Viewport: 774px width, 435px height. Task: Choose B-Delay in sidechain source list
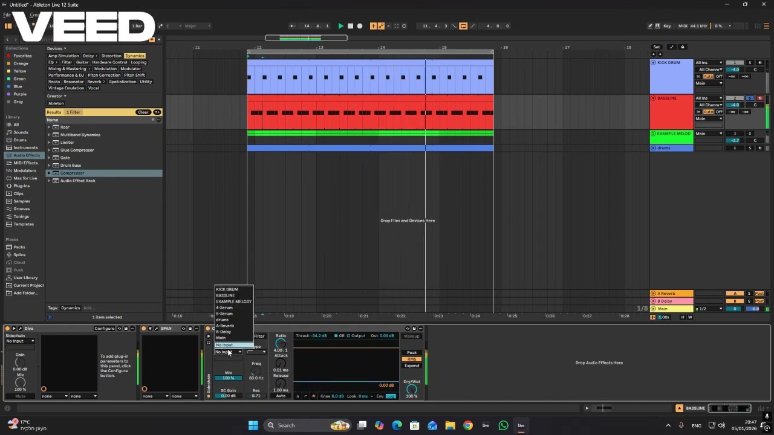pyautogui.click(x=234, y=332)
